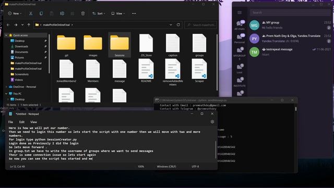Open the images folder
This screenshot has height=188, width=334.
93,45
